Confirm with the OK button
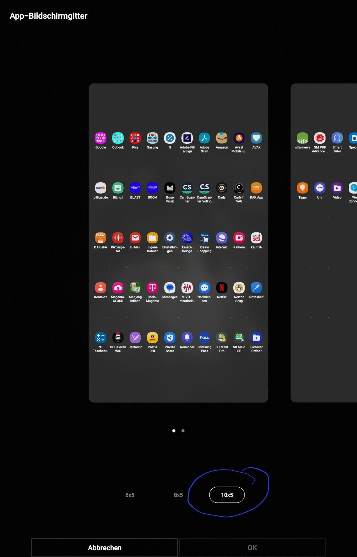The width and height of the screenshot is (357, 557). coord(252,548)
